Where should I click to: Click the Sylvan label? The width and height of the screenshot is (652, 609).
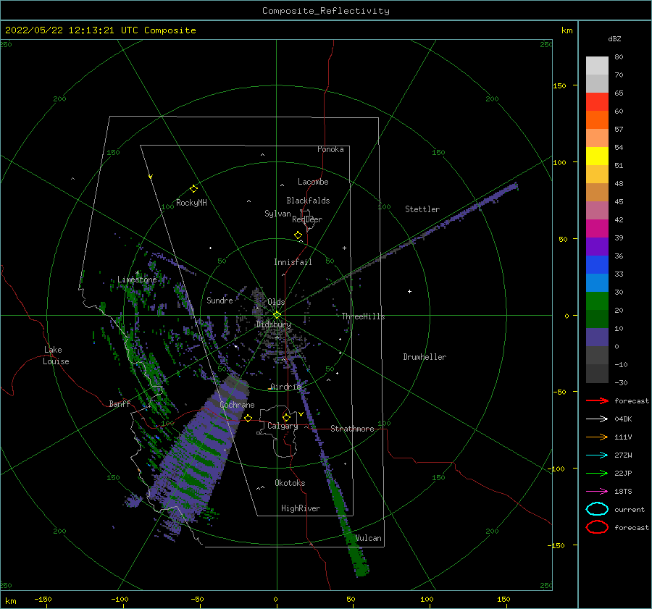click(x=277, y=214)
